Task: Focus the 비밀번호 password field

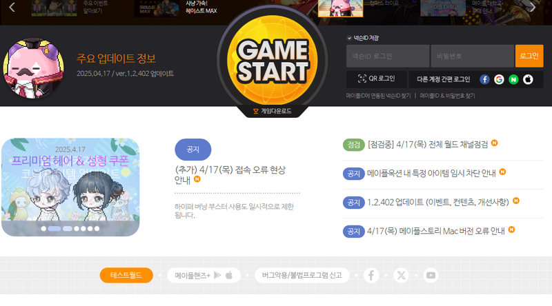Action: click(x=472, y=56)
